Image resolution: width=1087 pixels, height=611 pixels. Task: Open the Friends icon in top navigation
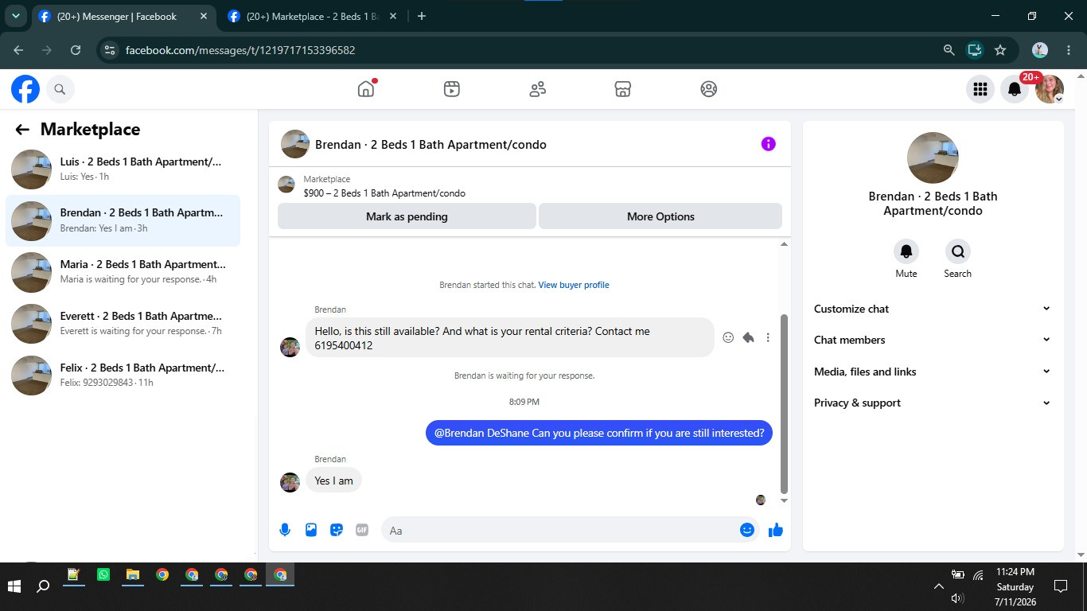[x=538, y=89]
